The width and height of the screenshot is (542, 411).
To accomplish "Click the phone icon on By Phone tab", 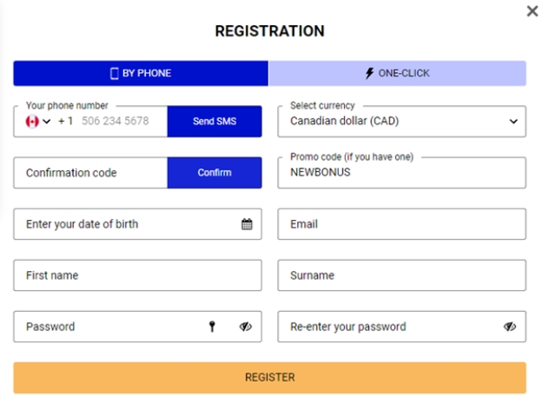I will tap(114, 73).
